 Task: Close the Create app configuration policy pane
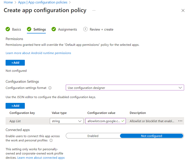coord(183,11)
